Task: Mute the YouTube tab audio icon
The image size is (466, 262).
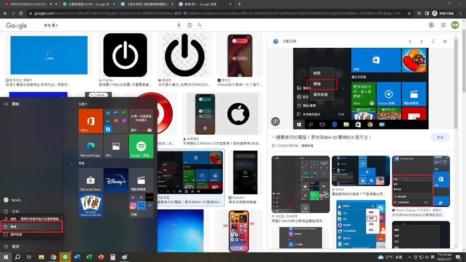Action: coord(51,4)
